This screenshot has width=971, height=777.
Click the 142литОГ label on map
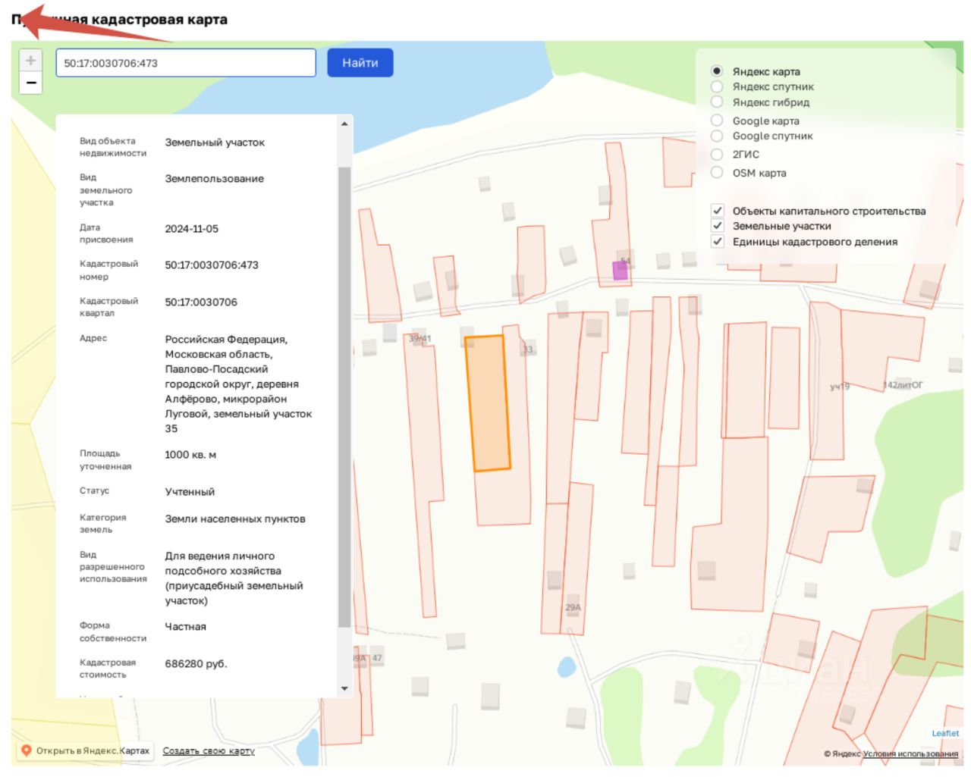pyautogui.click(x=903, y=385)
